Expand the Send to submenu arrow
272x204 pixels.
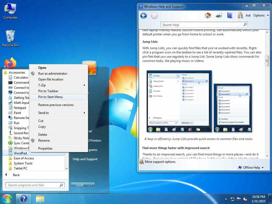(84, 113)
